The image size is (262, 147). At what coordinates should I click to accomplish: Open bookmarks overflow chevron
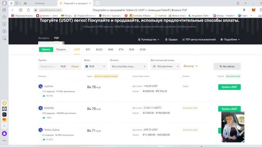pyautogui.click(x=251, y=16)
